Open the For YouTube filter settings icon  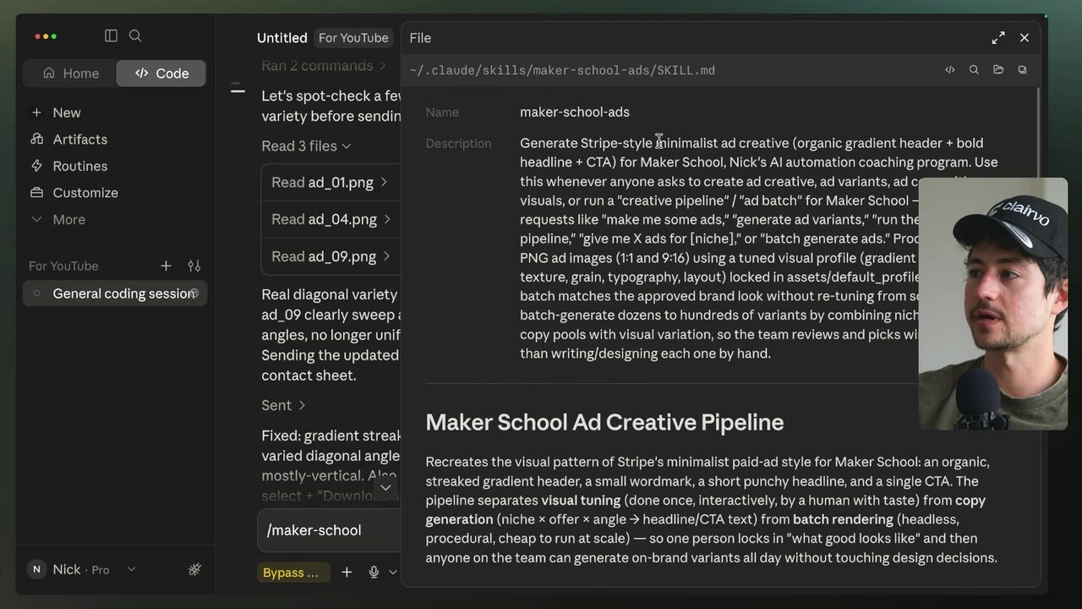pyautogui.click(x=194, y=266)
